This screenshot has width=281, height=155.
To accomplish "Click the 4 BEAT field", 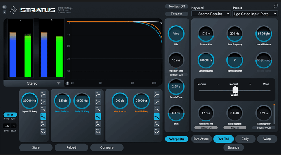I will 14,126.
